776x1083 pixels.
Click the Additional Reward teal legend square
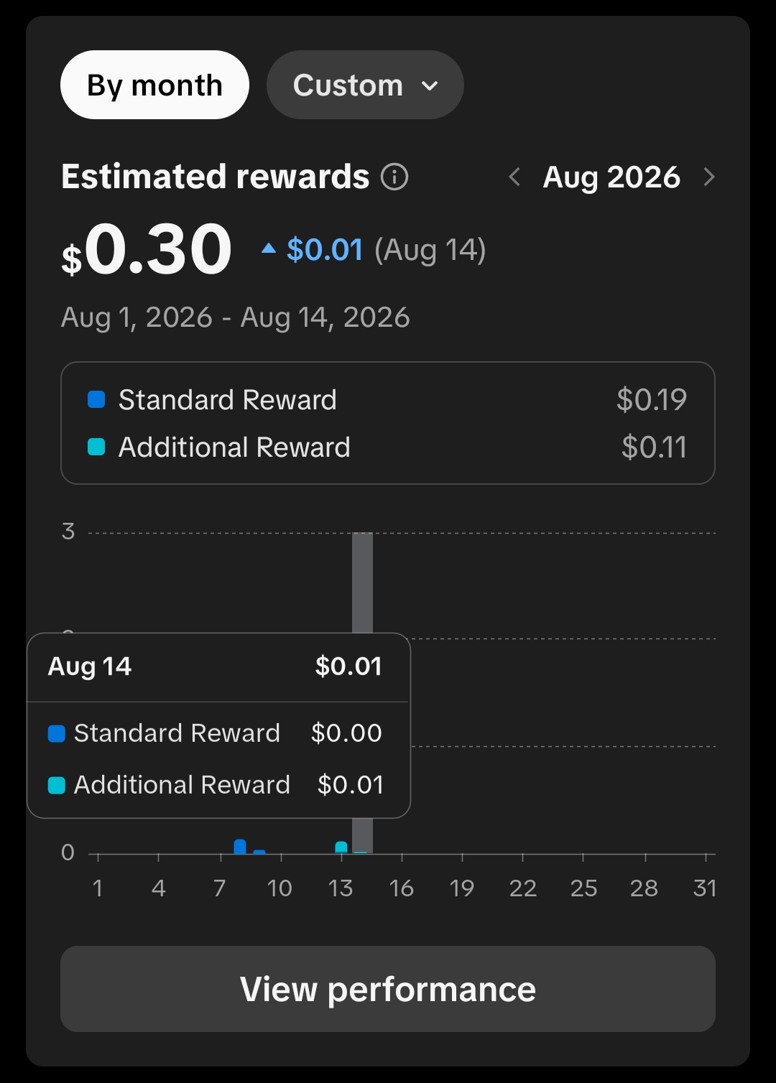click(x=96, y=447)
